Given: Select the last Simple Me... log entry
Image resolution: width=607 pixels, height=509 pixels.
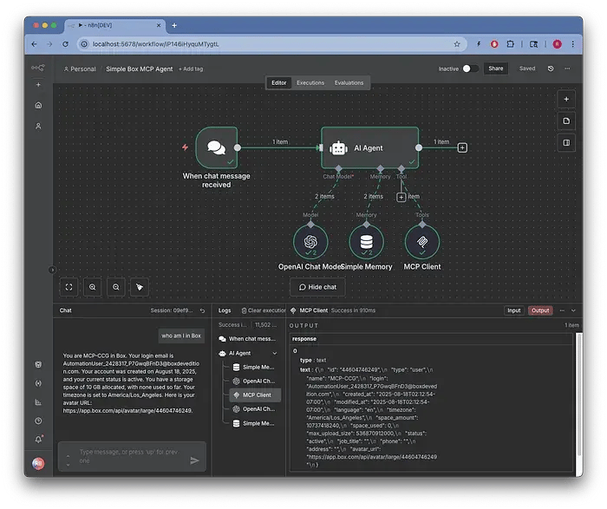Looking at the screenshot, I should tap(256, 423).
